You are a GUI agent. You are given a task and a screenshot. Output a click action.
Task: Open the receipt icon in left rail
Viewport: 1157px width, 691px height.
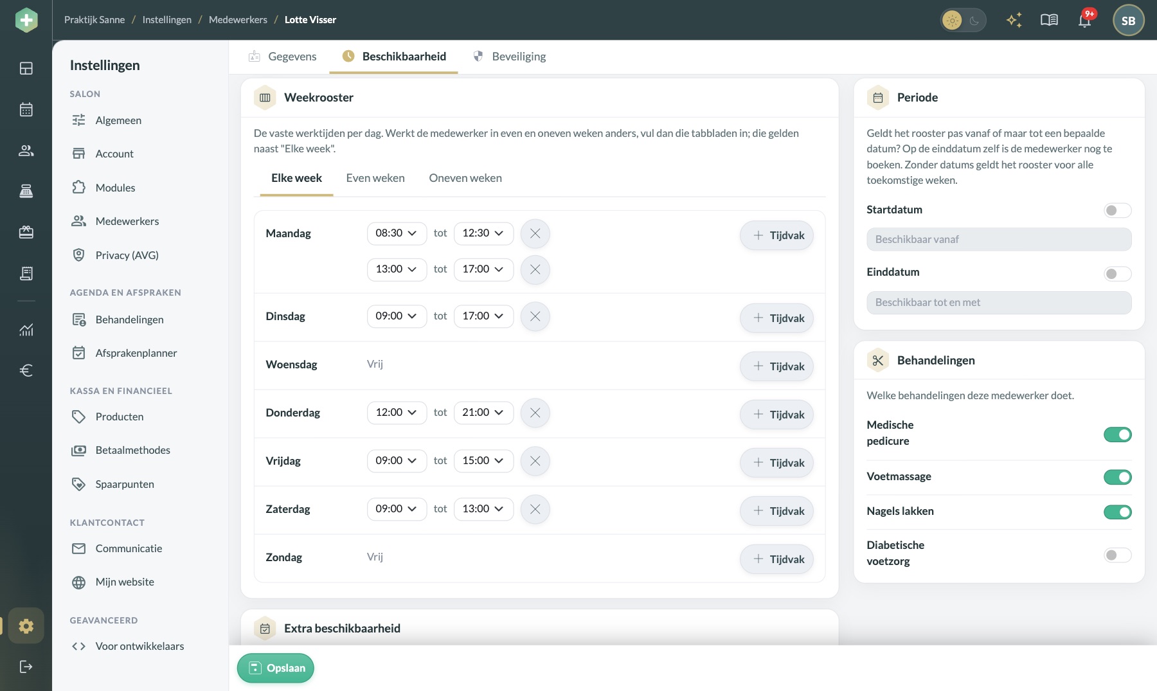(26, 273)
